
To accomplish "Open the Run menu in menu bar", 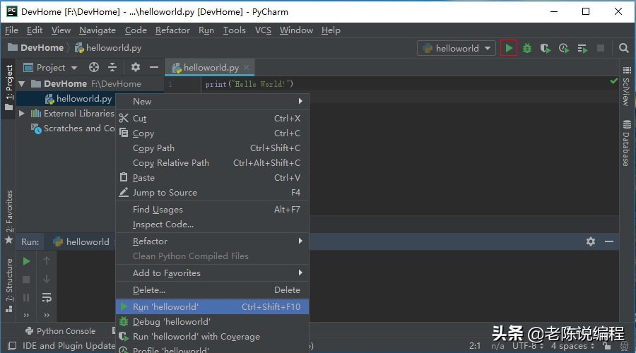I will tap(206, 30).
